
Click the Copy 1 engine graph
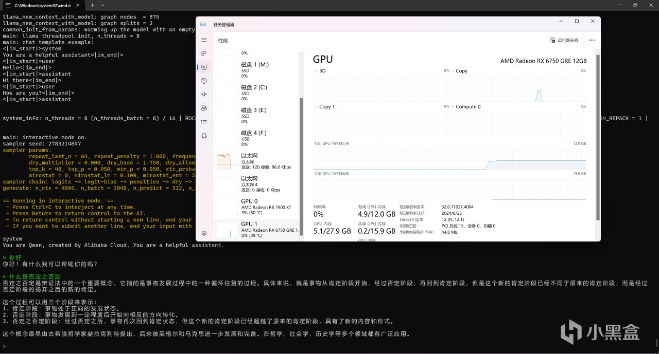(x=381, y=124)
